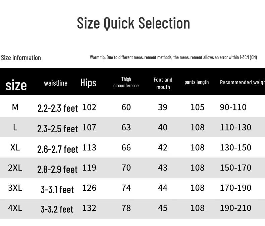Viewport: 265px width, 226px height.
Task: Click the "2.2-2.3 feet" waistline cell
Action: [58, 108]
